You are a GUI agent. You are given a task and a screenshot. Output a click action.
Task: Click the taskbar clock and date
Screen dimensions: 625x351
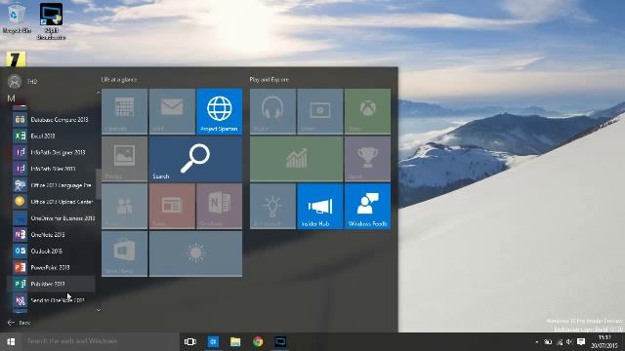coord(604,342)
